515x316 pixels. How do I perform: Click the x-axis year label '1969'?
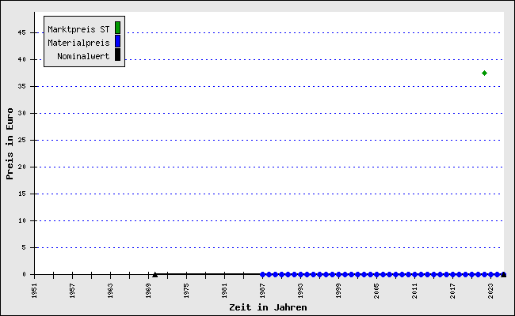click(x=148, y=291)
